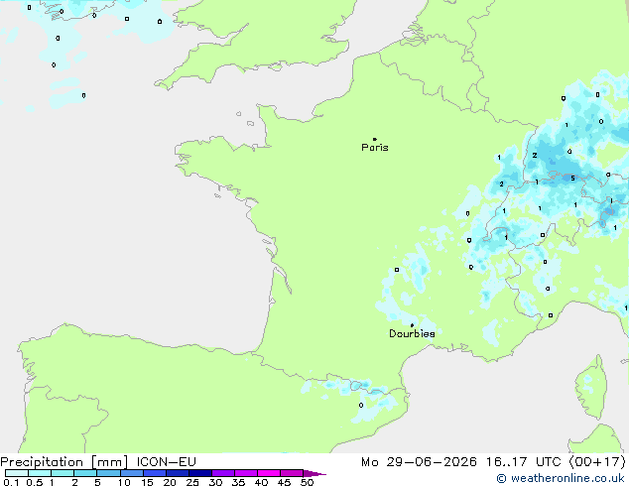Image resolution: width=629 pixels, height=486 pixels.
Task: Pick the purple legend swatch between 30 and 35
Action: (x=223, y=473)
